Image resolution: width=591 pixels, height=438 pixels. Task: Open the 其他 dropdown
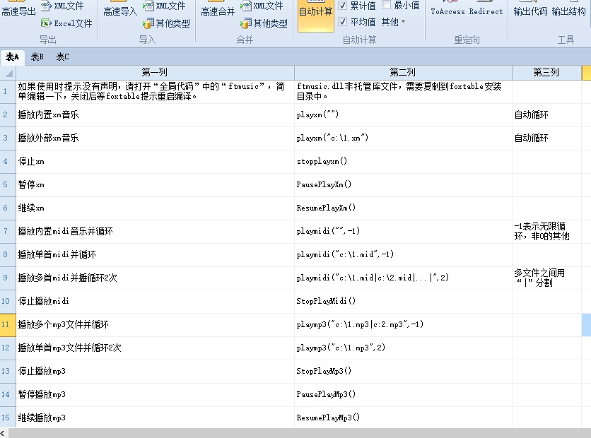[x=394, y=22]
